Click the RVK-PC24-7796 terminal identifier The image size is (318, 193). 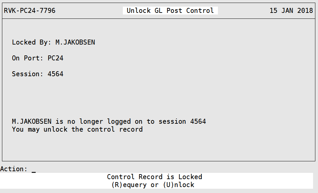point(30,11)
